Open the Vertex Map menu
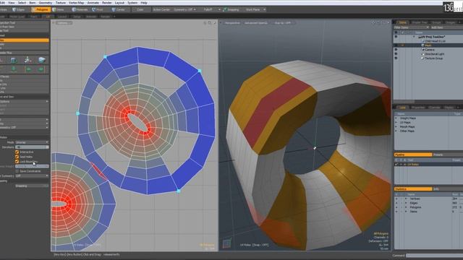 pyautogui.click(x=77, y=3)
